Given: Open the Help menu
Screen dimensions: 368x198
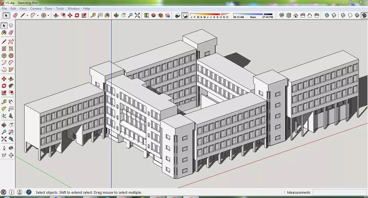Looking at the screenshot, I should coord(86,9).
